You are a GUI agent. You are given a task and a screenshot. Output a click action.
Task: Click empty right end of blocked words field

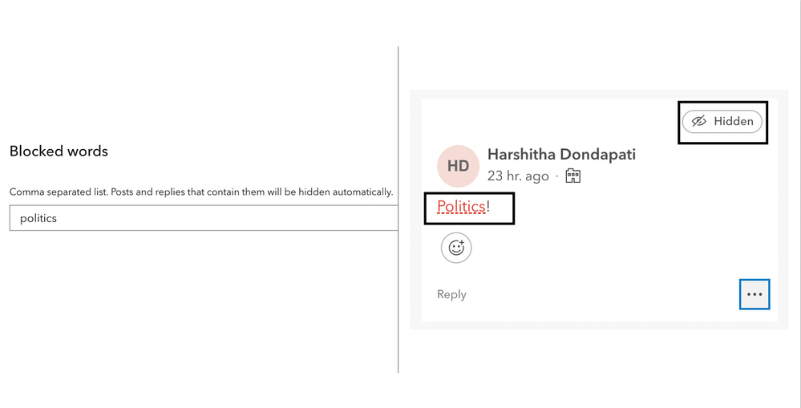click(x=353, y=218)
